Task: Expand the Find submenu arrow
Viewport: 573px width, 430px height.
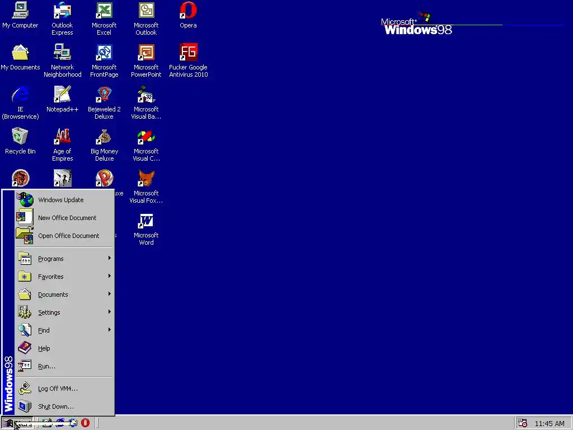Action: tap(109, 330)
